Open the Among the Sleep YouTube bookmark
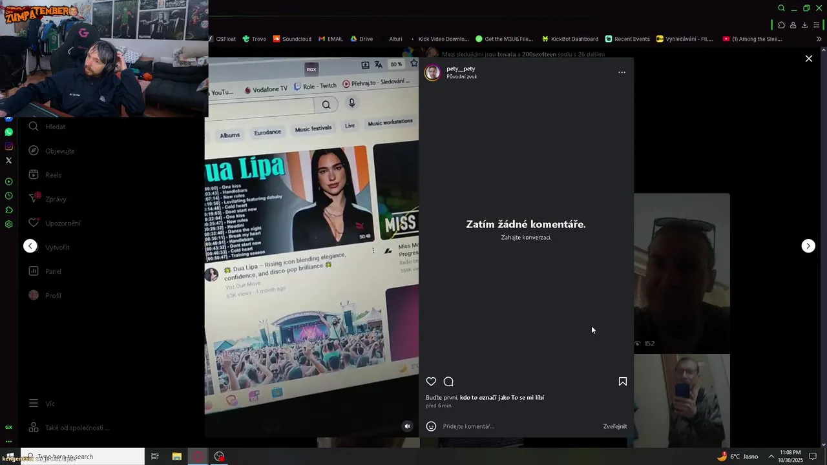This screenshot has width=827, height=465. tap(752, 39)
